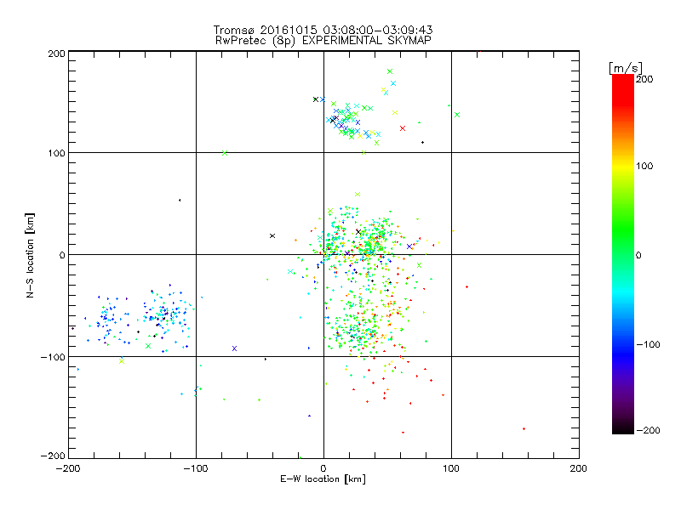
Task: Click the yellow-green X marker near (-158, -105) km
Action: [122, 361]
